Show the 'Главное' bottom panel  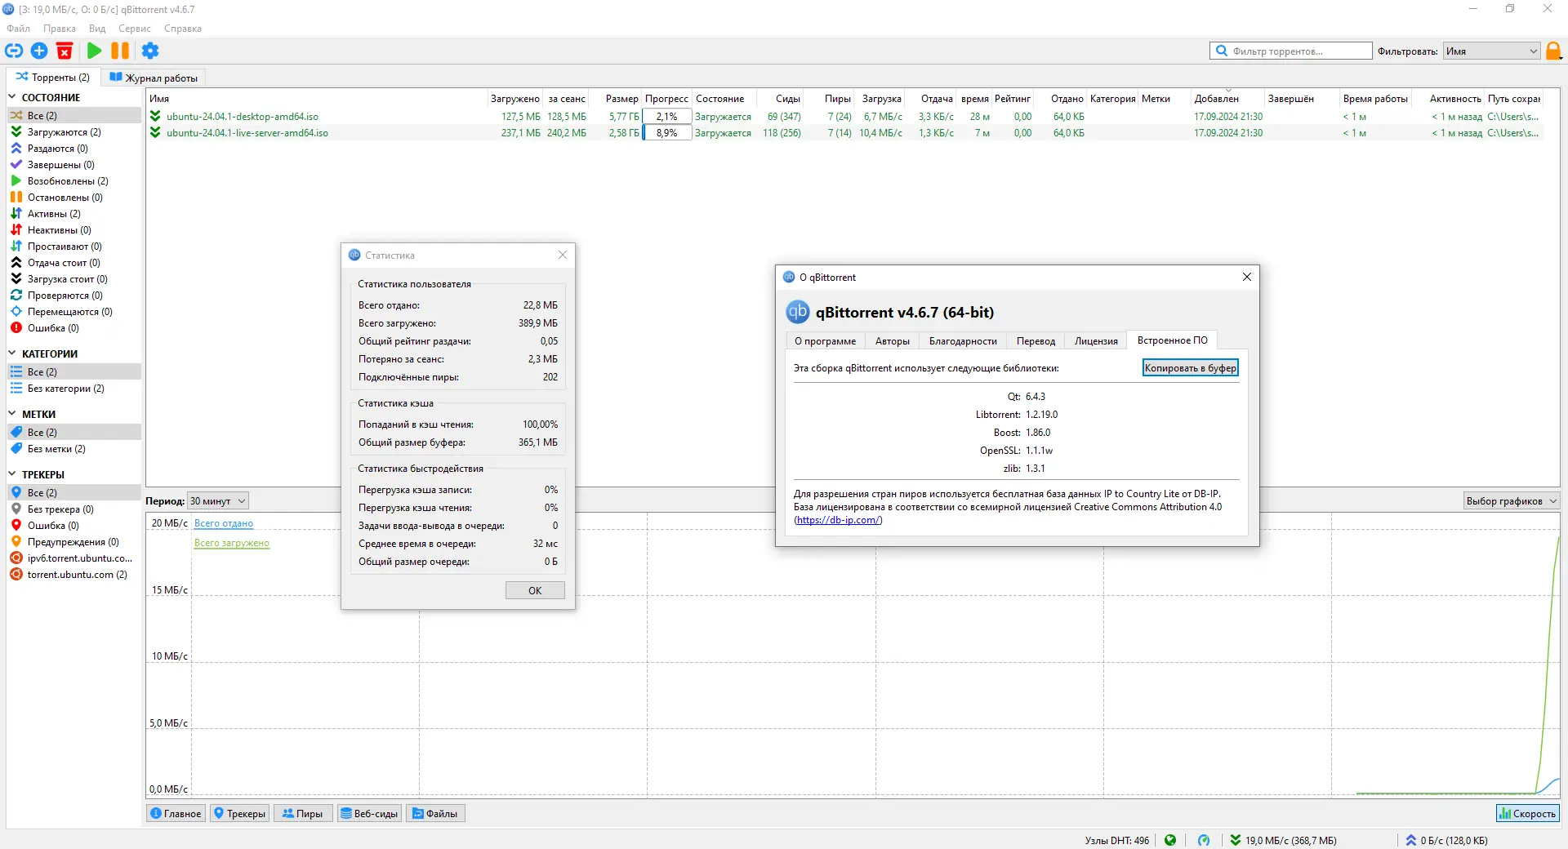[176, 814]
